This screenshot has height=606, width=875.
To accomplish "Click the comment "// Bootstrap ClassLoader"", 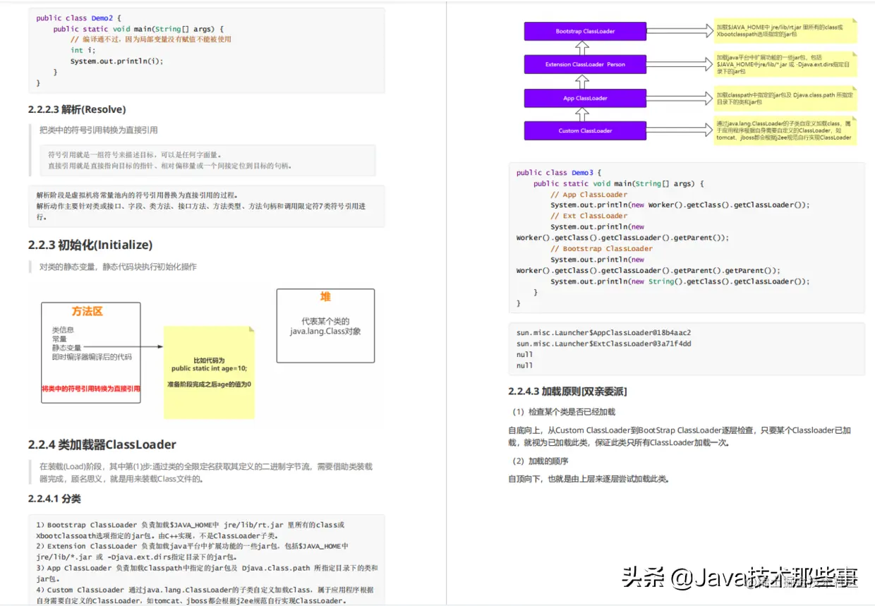I will pyautogui.click(x=601, y=248).
